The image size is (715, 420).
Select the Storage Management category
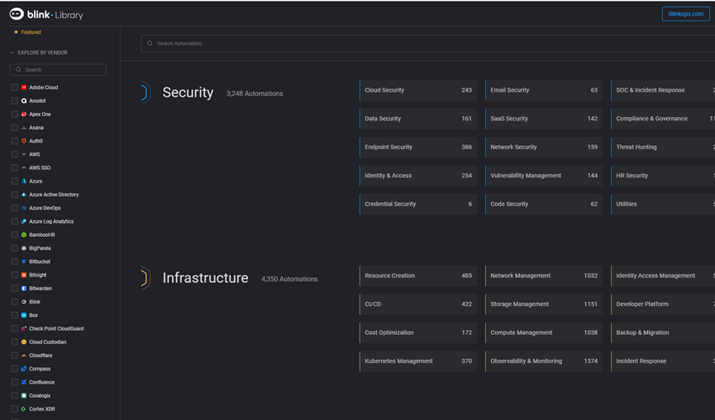pos(544,304)
